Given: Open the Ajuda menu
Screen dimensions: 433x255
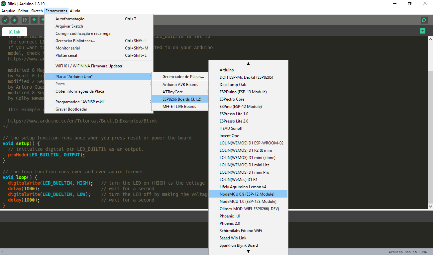Looking at the screenshot, I should [75, 11].
